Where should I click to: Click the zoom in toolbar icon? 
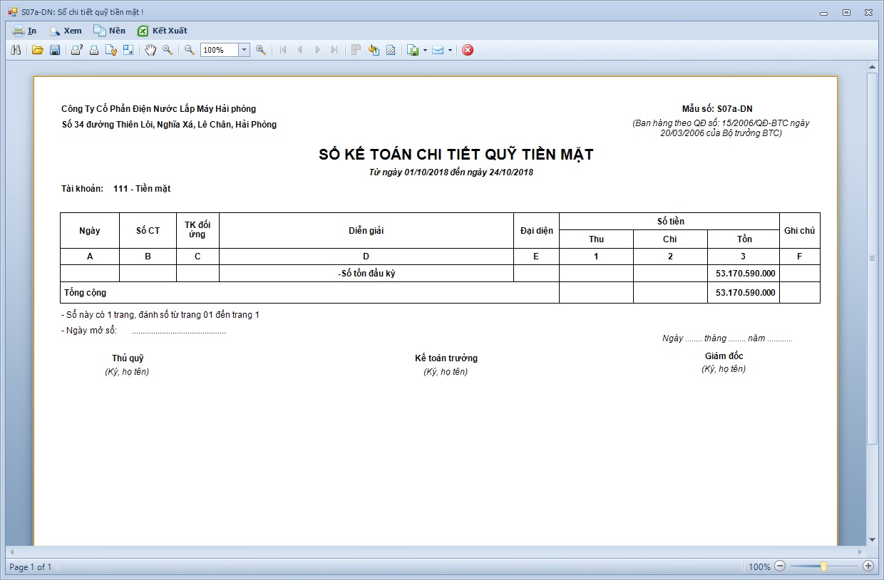261,50
